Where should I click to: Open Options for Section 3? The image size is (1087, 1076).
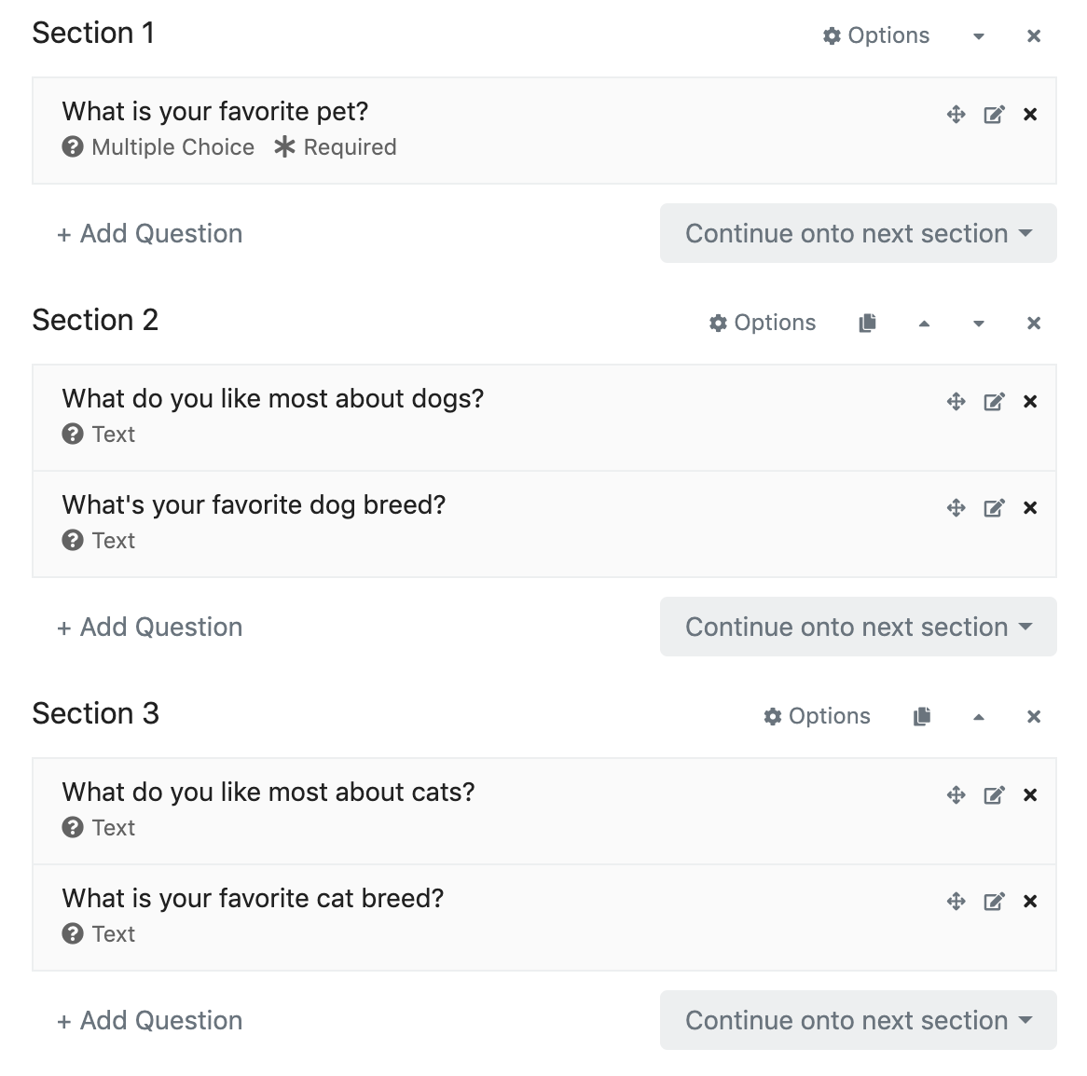click(x=817, y=716)
